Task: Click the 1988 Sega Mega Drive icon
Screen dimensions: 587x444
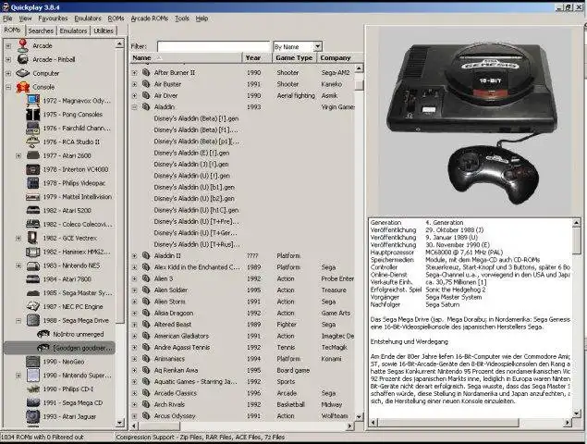Action: 33,320
